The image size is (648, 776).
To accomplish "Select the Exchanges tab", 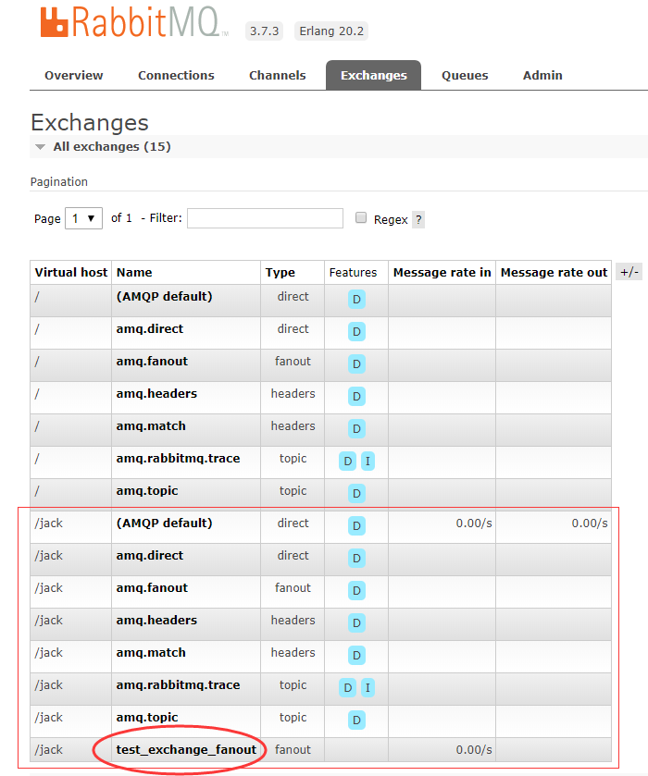I will [x=374, y=75].
